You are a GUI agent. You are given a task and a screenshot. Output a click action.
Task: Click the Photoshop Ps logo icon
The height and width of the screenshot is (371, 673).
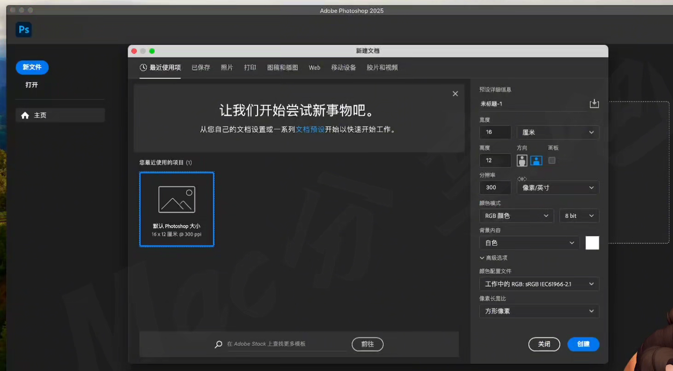24,30
